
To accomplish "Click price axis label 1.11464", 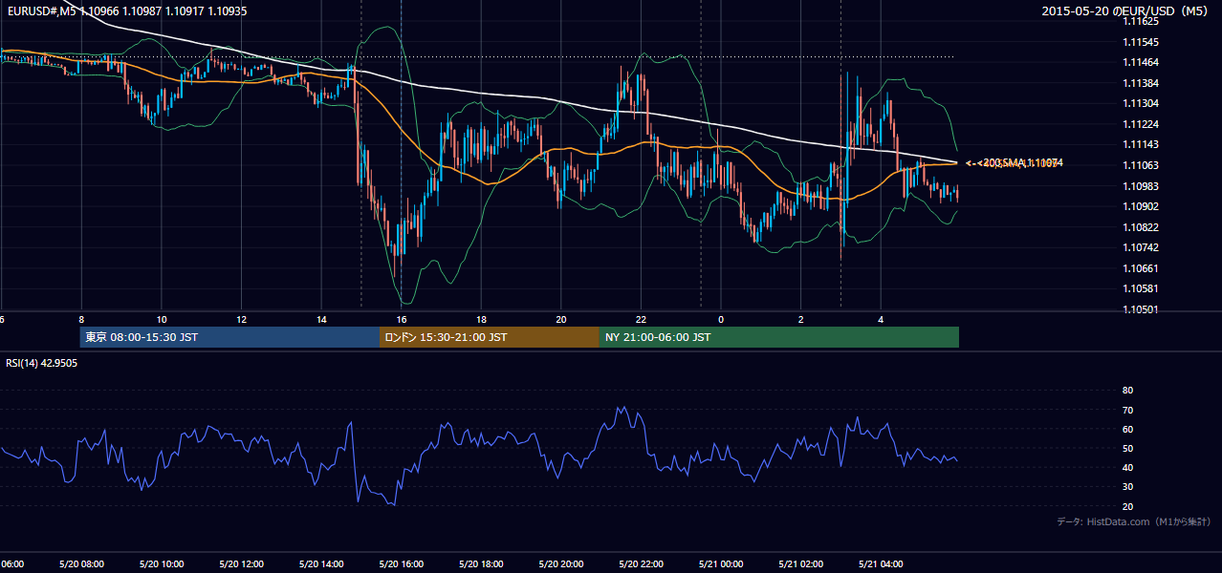I will (1140, 62).
